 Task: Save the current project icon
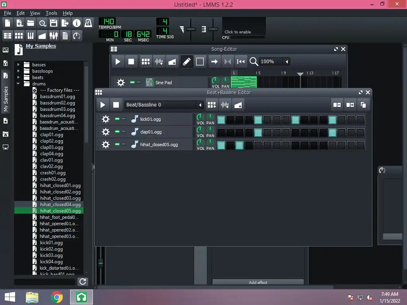click(x=54, y=23)
